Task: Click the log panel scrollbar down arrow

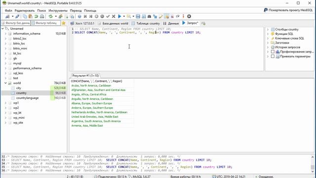Action: coord(313,172)
